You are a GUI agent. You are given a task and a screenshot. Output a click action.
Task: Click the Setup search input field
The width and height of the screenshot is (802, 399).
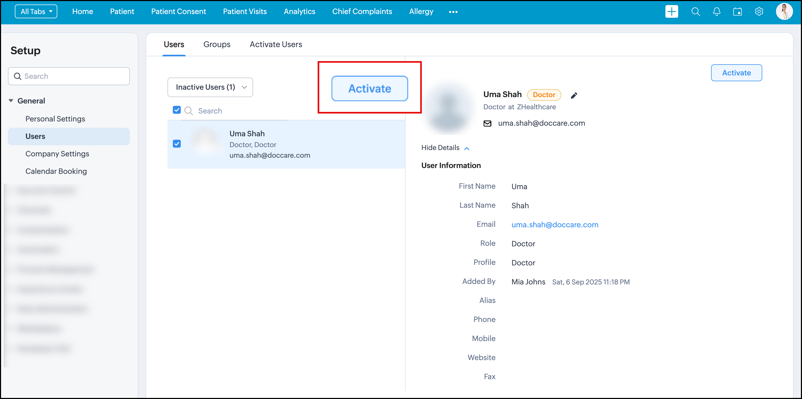(69, 76)
